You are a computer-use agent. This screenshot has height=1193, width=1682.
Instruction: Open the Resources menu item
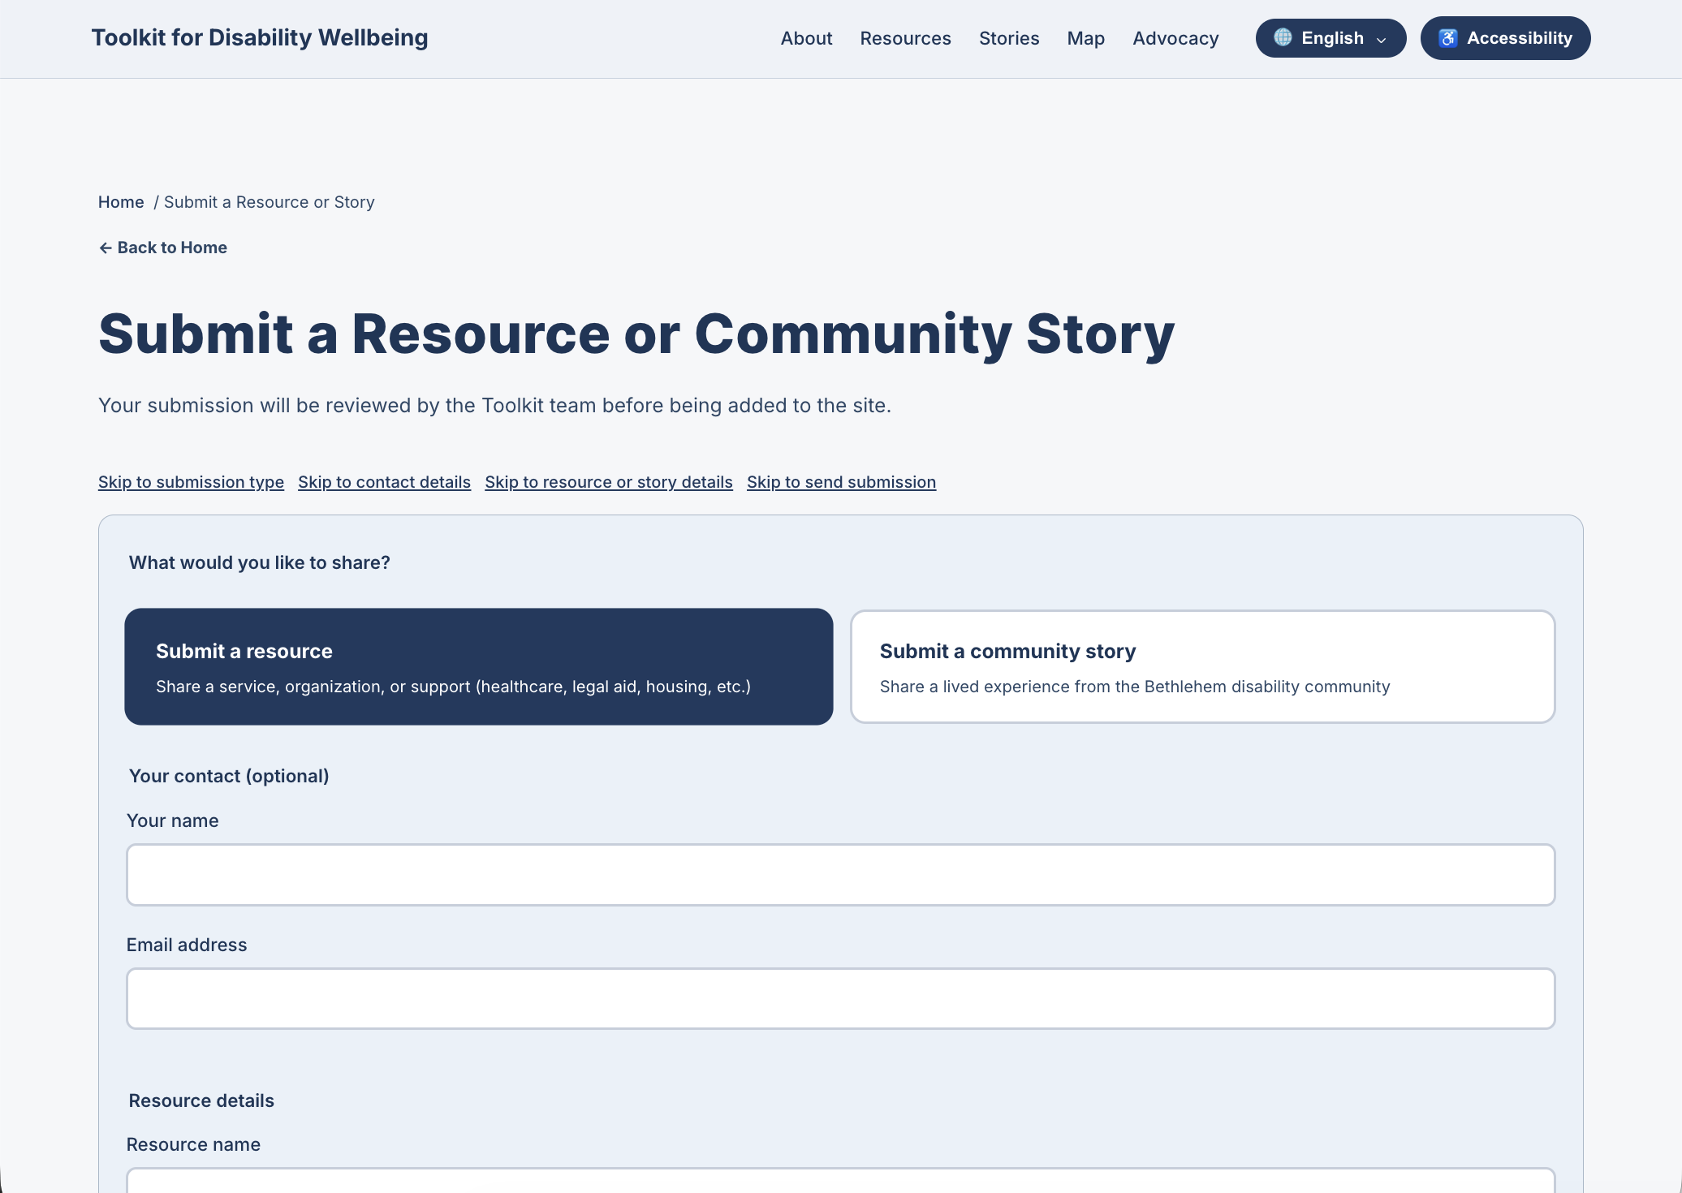905,38
